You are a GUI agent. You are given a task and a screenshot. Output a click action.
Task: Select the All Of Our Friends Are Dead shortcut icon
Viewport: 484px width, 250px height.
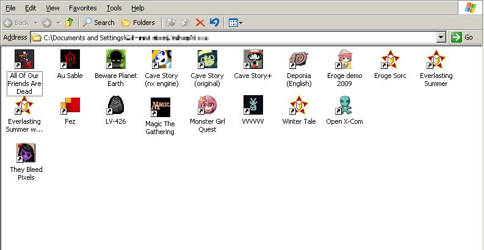(x=24, y=59)
